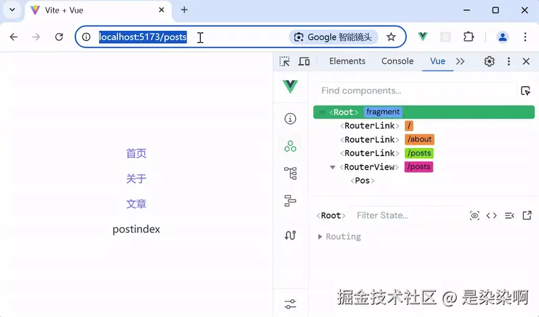Activate DevTools inspect element picker

click(284, 61)
